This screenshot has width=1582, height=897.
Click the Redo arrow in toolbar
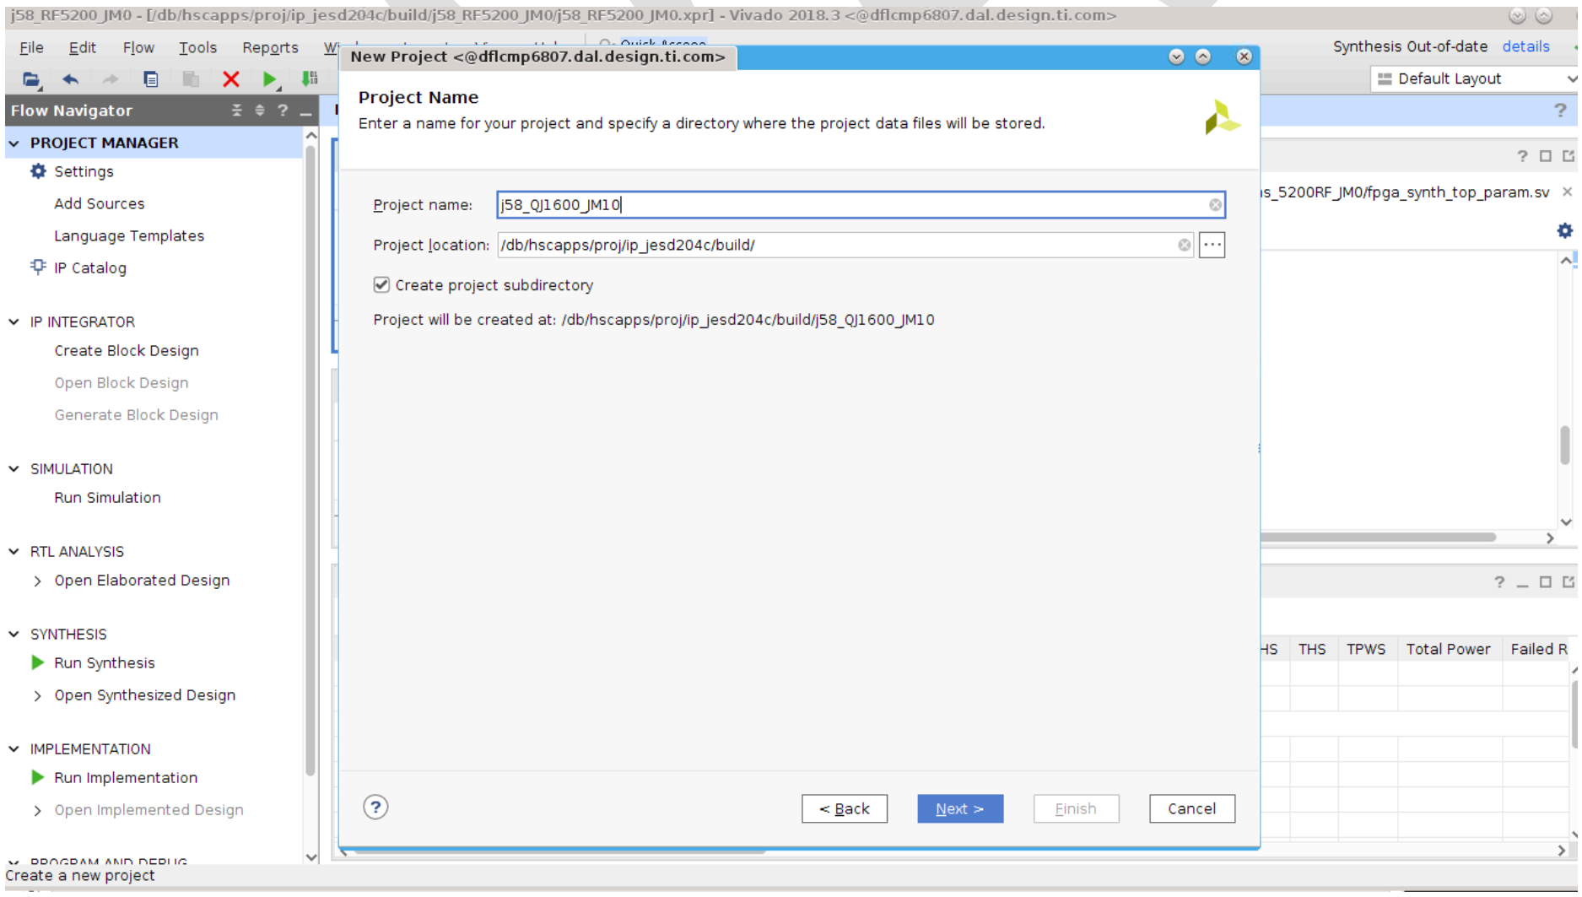point(110,79)
